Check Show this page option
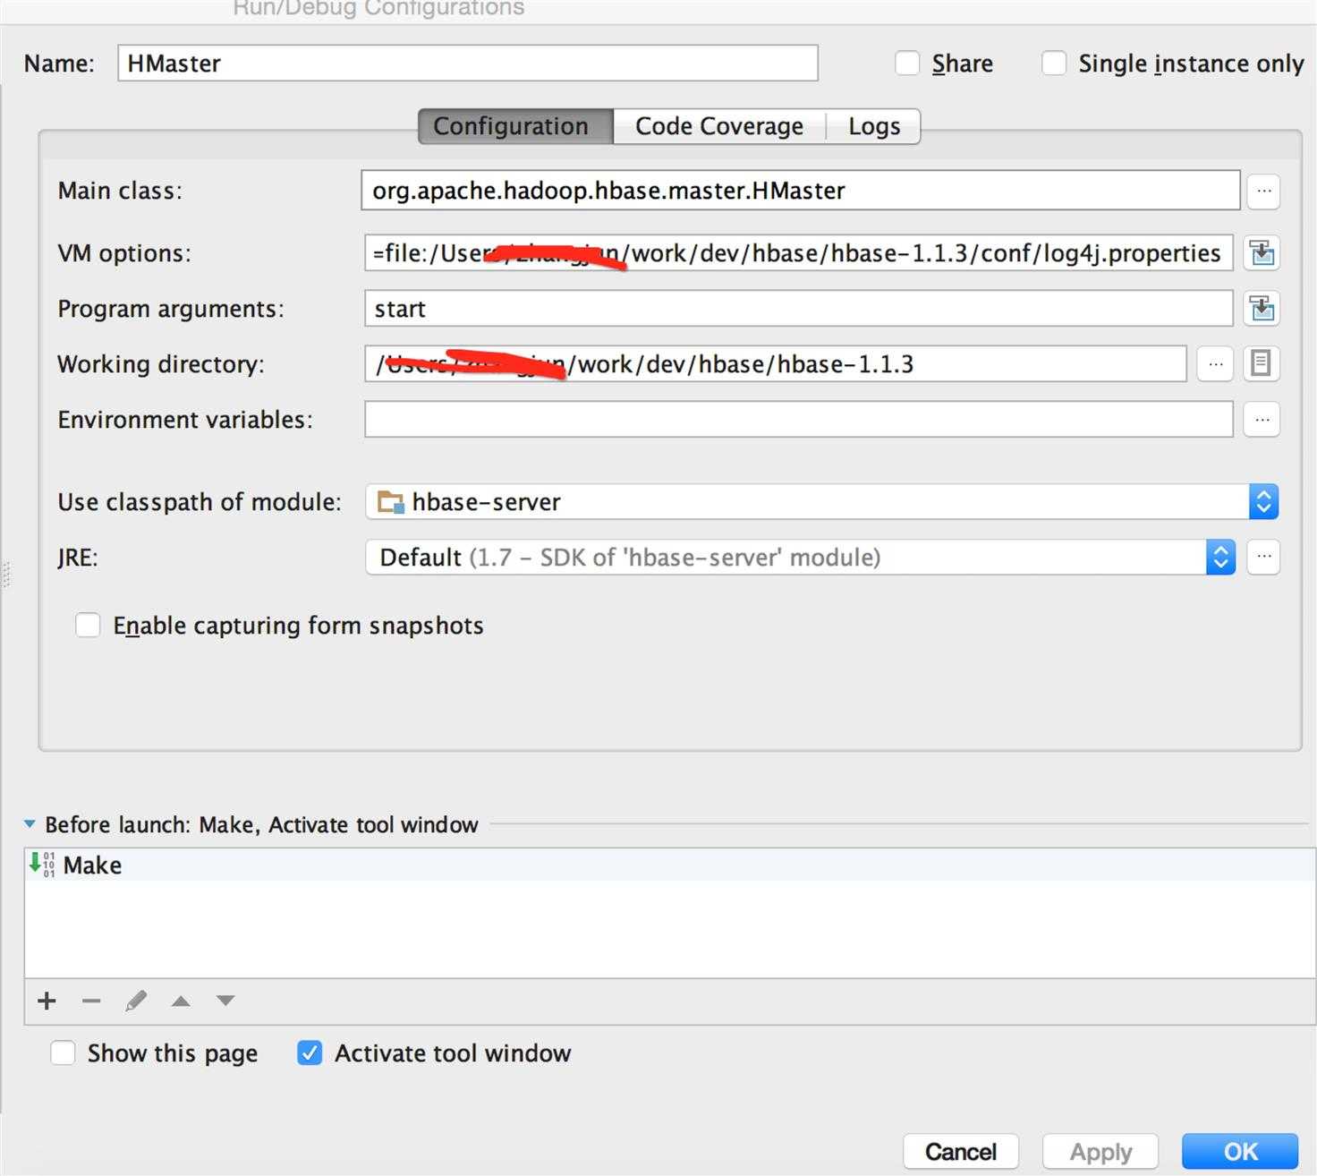The height and width of the screenshot is (1176, 1317). pos(63,1052)
